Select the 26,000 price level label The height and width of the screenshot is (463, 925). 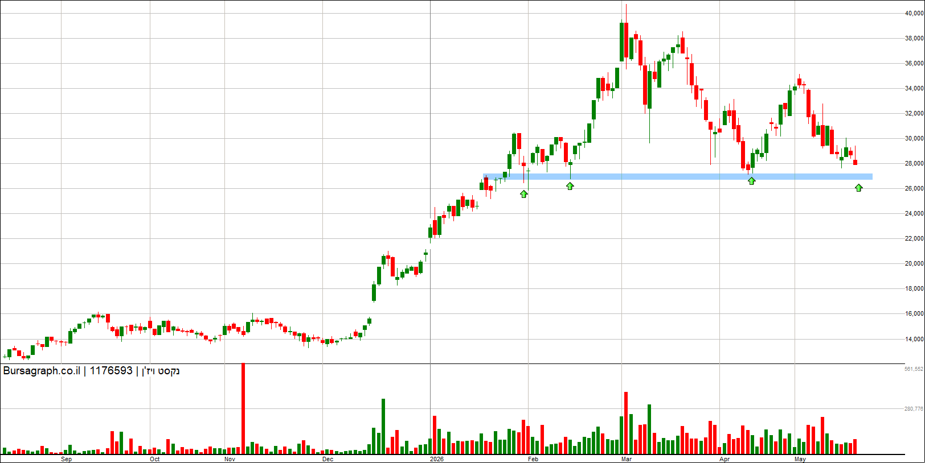pos(914,188)
